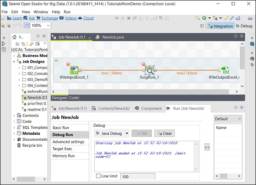Screen dimensions: 256x185
Task: Collapse the subjob with minus icon
Action: (56, 60)
